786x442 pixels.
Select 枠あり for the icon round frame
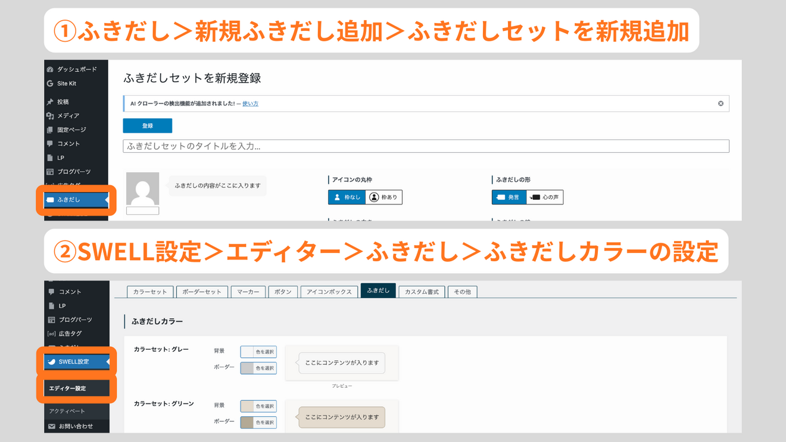383,198
